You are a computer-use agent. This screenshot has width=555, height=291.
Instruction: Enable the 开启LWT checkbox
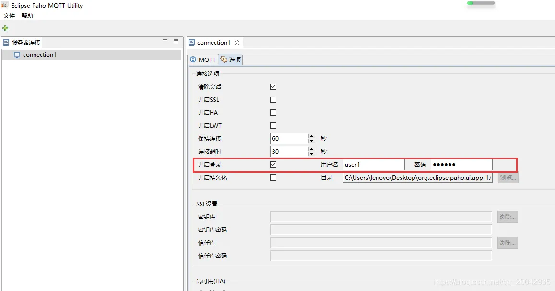273,125
